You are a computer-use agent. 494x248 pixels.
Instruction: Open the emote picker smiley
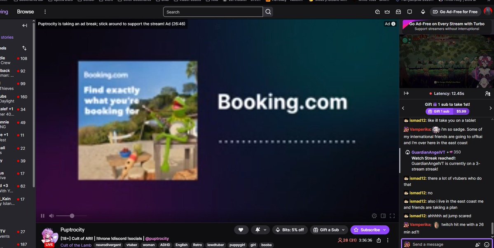point(487,244)
